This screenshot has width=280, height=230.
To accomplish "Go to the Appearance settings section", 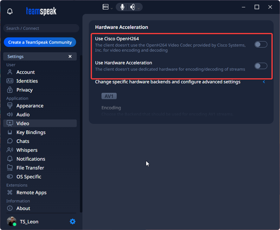I will [30, 106].
